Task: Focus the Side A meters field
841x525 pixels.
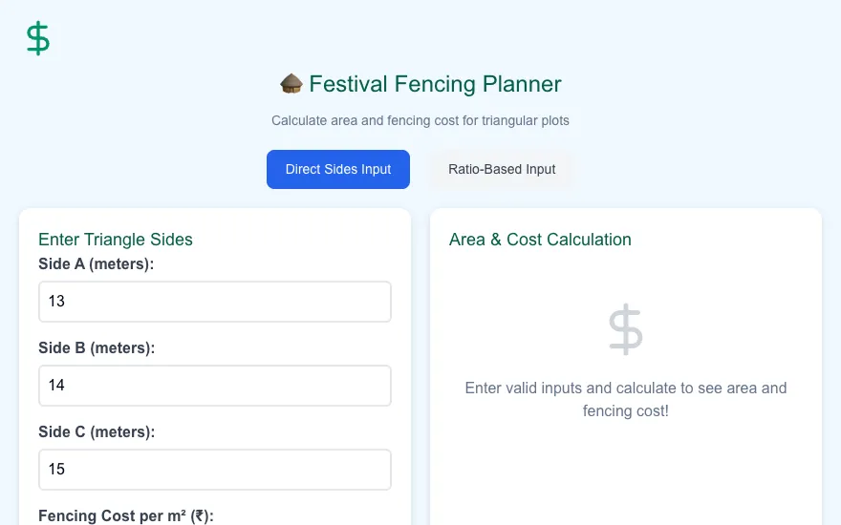Action: click(214, 302)
